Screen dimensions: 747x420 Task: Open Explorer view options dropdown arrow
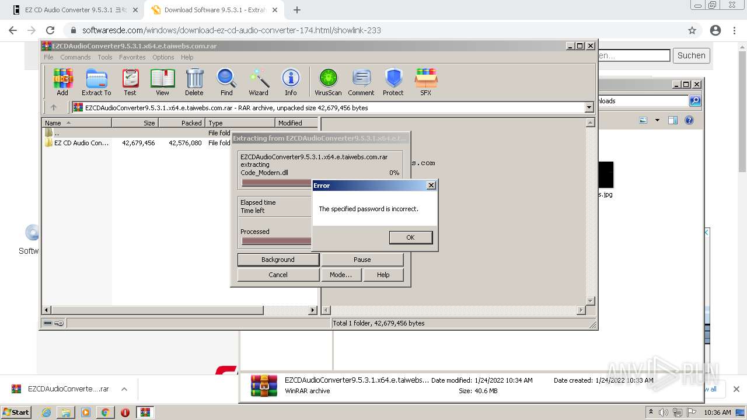(657, 120)
